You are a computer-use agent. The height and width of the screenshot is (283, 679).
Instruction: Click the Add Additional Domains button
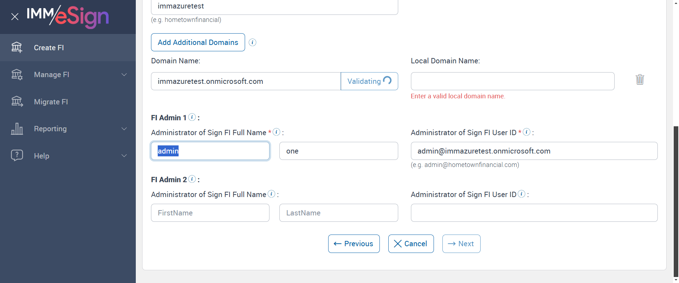tap(198, 42)
